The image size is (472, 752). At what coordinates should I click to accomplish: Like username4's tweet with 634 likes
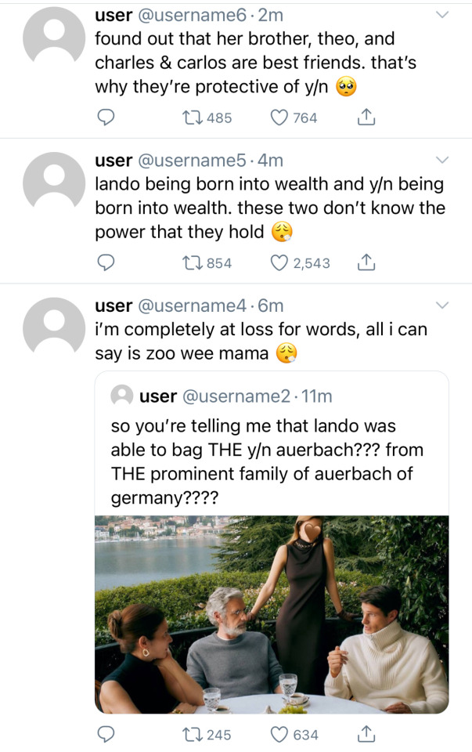(x=279, y=735)
